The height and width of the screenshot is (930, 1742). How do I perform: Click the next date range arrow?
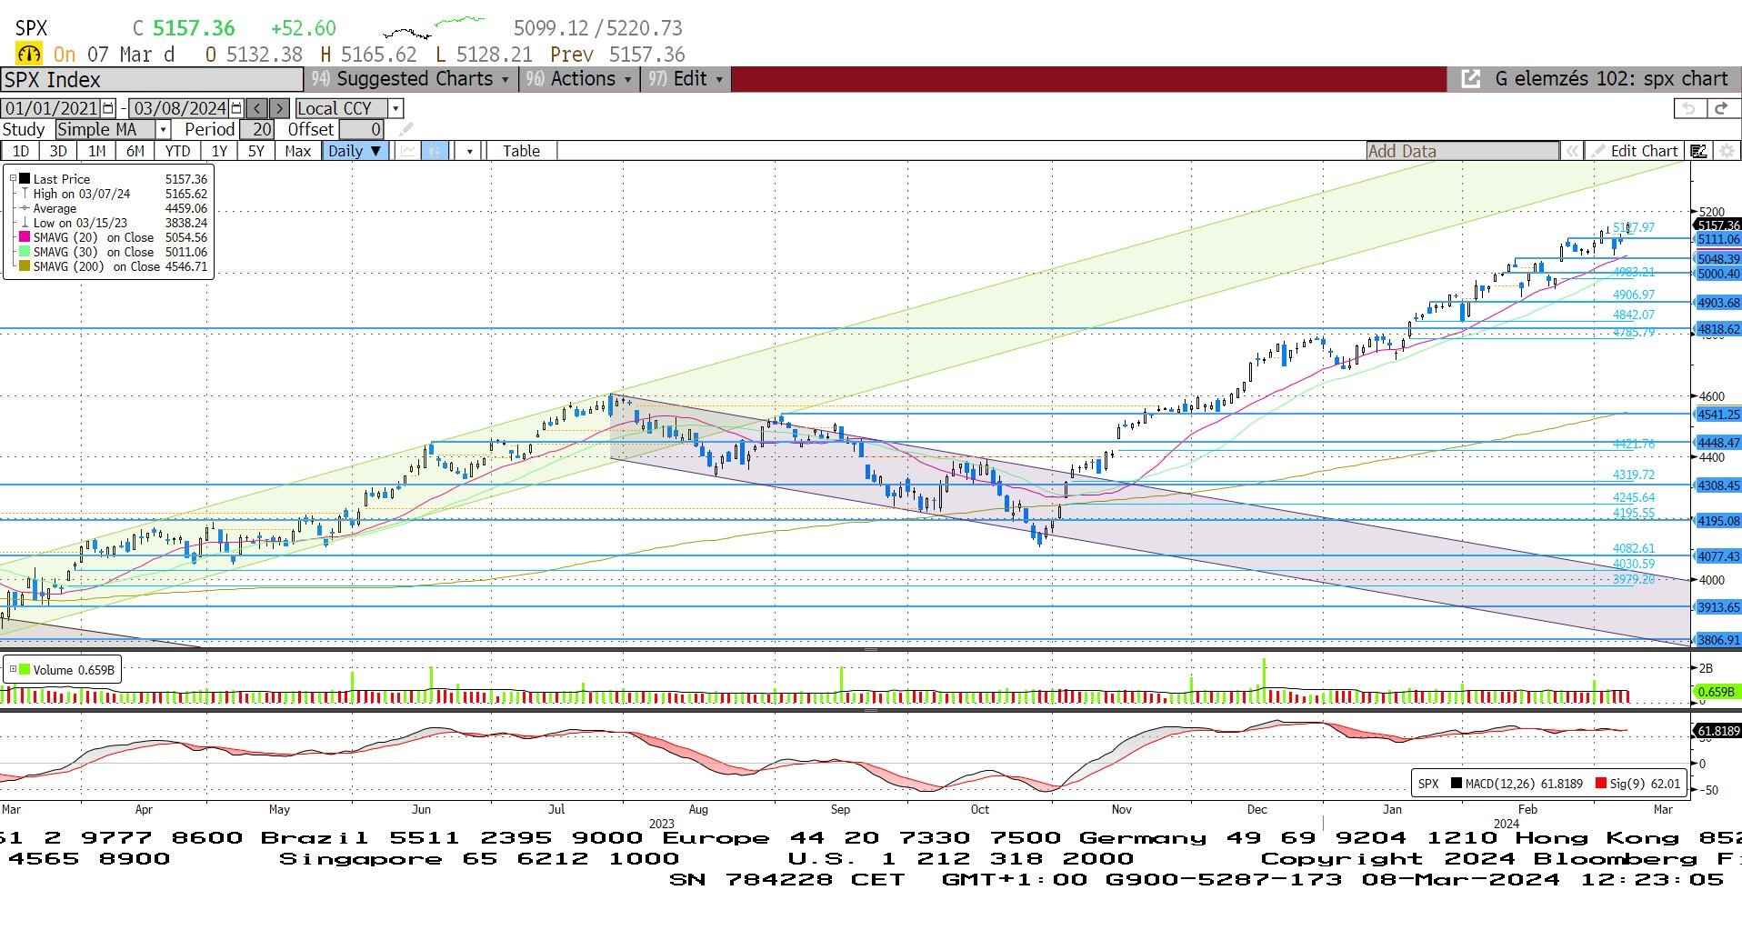tap(280, 108)
